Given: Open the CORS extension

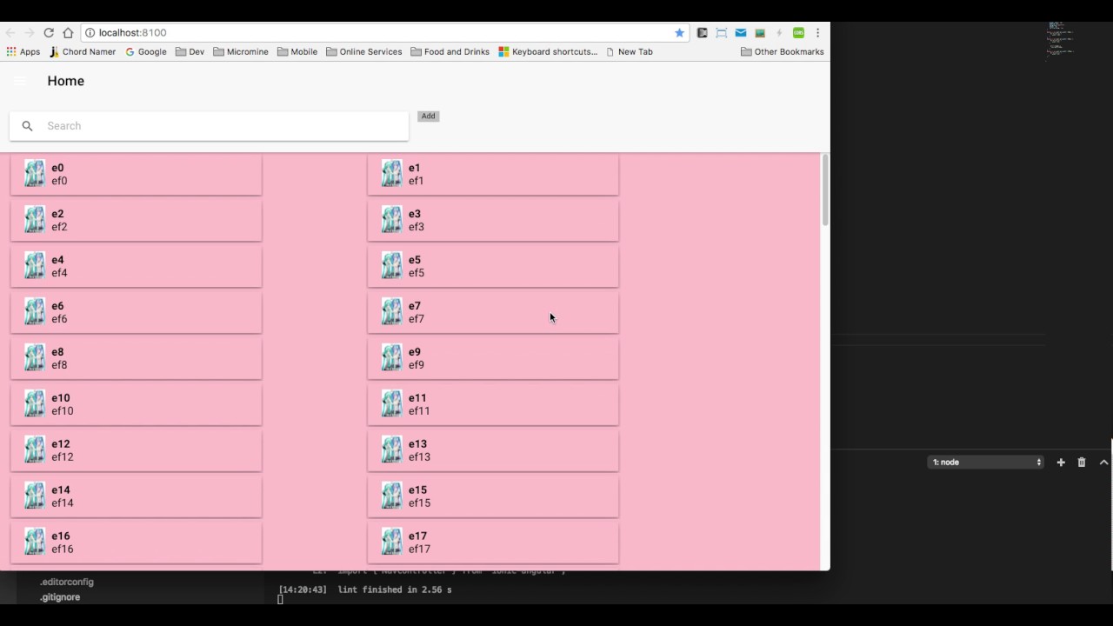Looking at the screenshot, I should (798, 33).
